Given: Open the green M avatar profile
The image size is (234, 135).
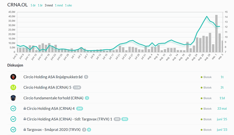Looking at the screenshot, I should [x=13, y=88].
